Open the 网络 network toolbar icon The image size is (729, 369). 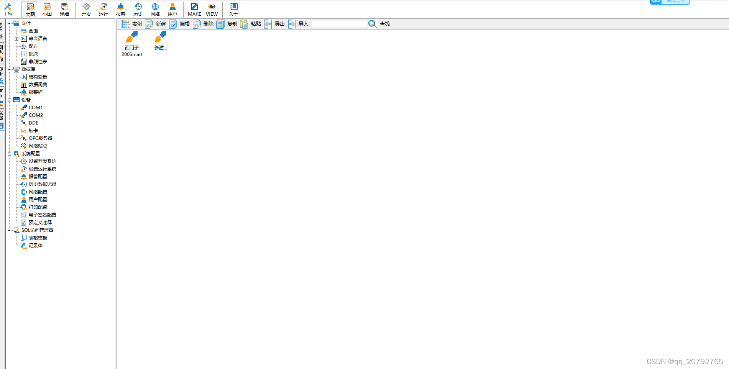155,10
